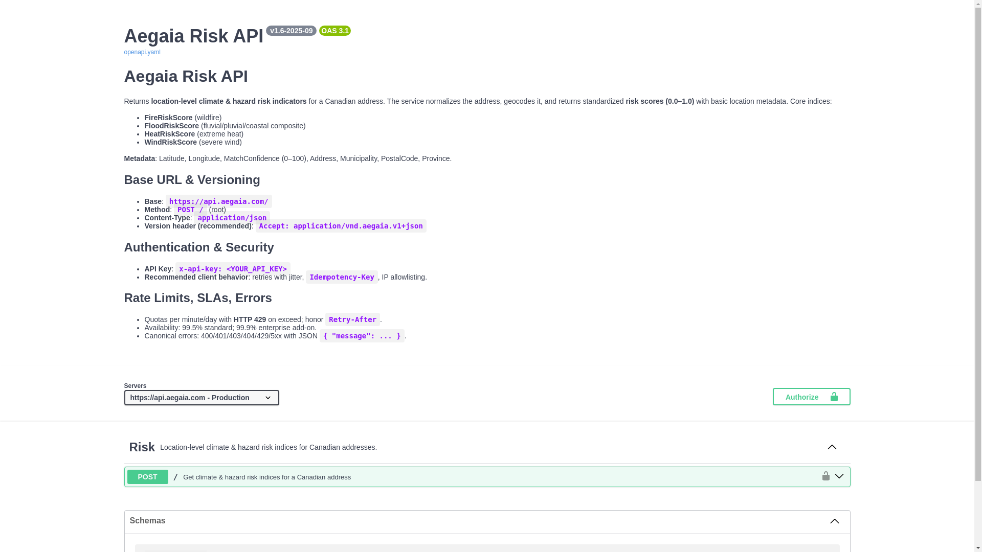
Task: Click the Accept version header code
Action: point(341,226)
